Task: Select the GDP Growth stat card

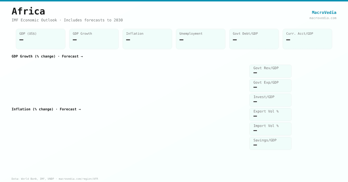Action: [x=94, y=39]
